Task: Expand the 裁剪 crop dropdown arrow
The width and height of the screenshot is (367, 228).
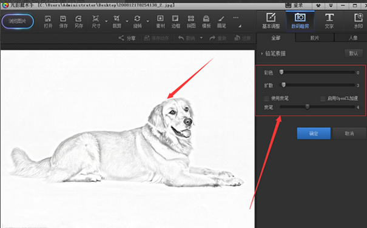Action: coord(127,21)
